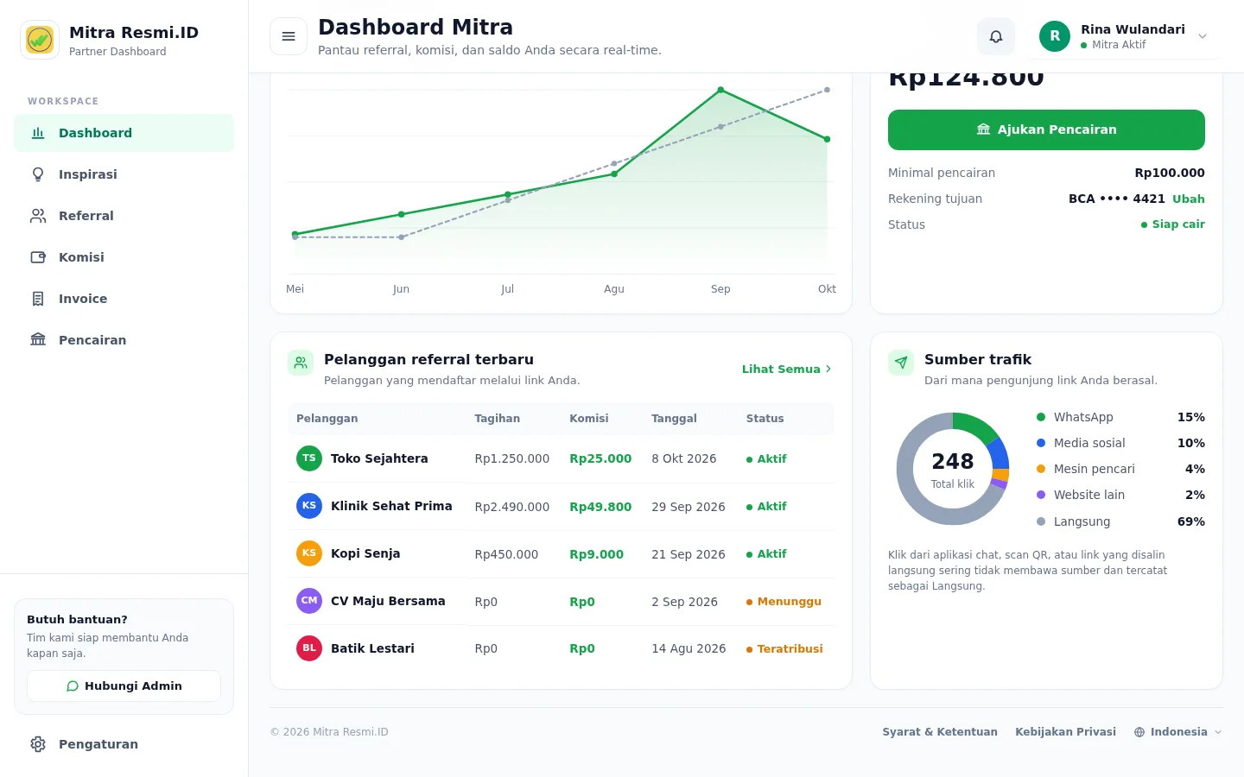Click the Teratribusi status badge
1244x777 pixels.
click(784, 649)
